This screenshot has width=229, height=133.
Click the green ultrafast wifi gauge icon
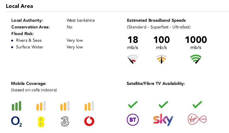coord(196,59)
